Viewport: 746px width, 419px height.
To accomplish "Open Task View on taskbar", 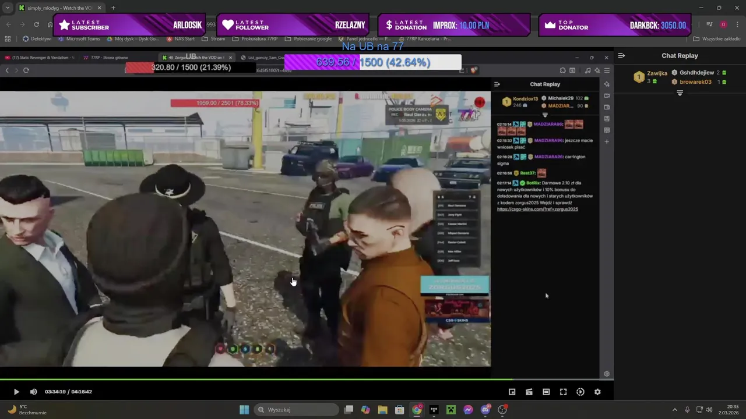I will point(349,410).
